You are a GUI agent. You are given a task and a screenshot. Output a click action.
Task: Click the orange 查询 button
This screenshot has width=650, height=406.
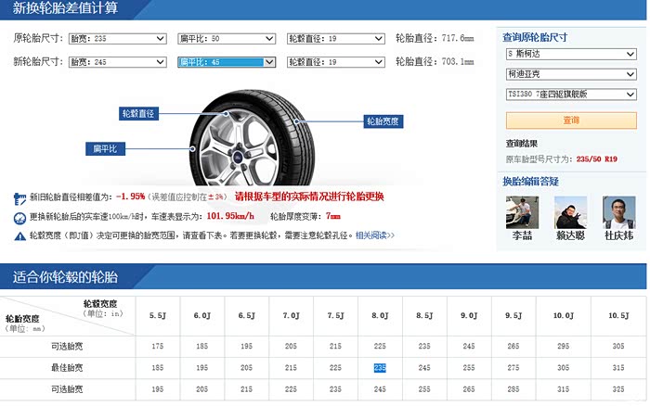click(x=571, y=121)
